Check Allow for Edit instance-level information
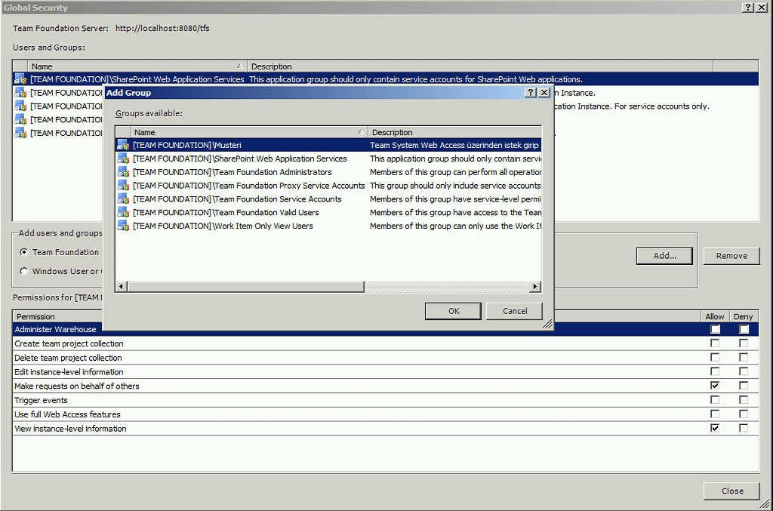The width and height of the screenshot is (773, 511). point(715,371)
